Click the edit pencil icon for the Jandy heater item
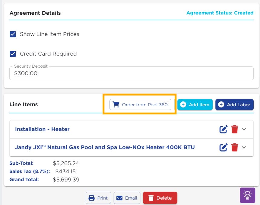Viewport: 260px width, 205px height. [x=223, y=147]
